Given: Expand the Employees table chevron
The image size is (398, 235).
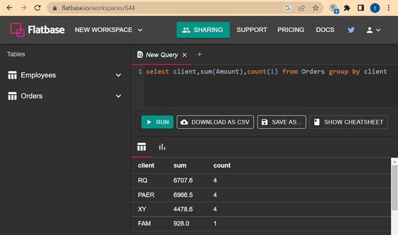Looking at the screenshot, I should click(118, 75).
